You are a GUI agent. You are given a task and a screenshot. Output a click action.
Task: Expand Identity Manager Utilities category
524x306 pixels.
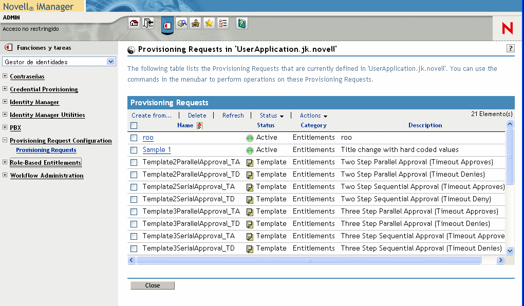pos(5,114)
